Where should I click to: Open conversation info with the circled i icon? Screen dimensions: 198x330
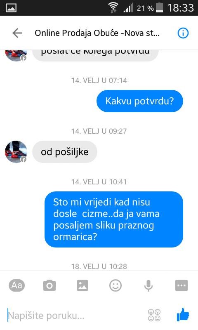183,33
